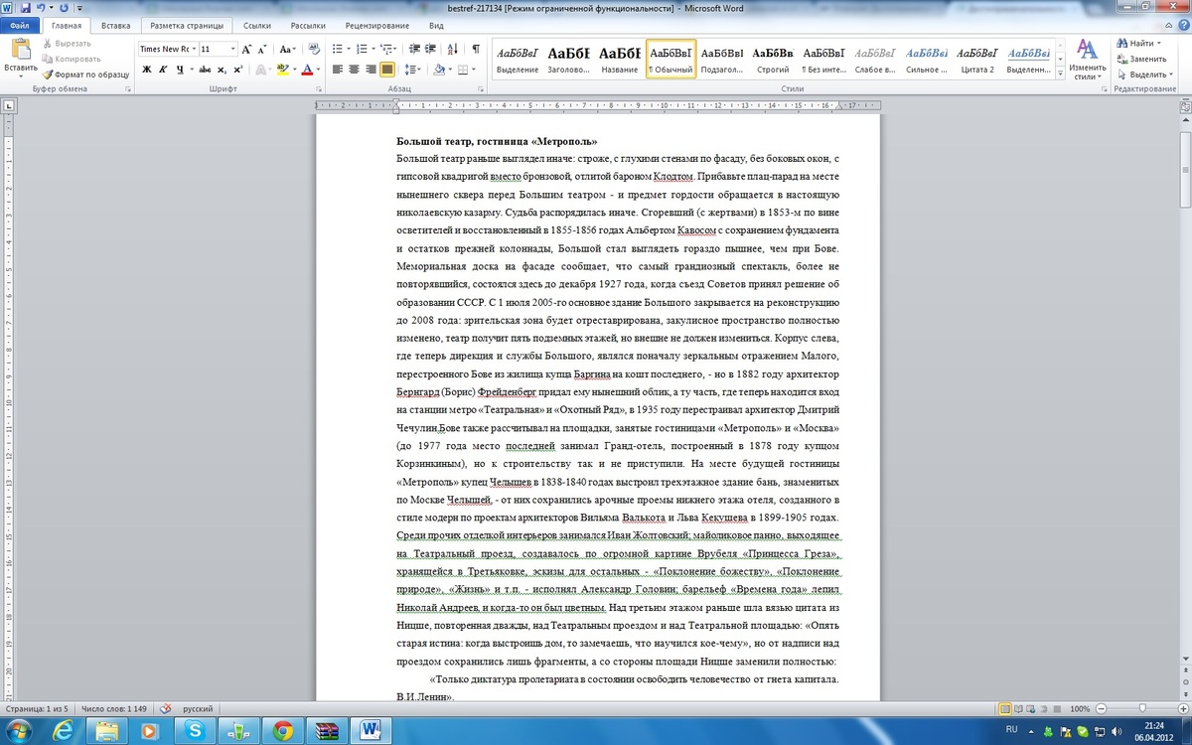Click the zoom level 100% percentage
This screenshot has width=1192, height=745.
coord(1079,708)
